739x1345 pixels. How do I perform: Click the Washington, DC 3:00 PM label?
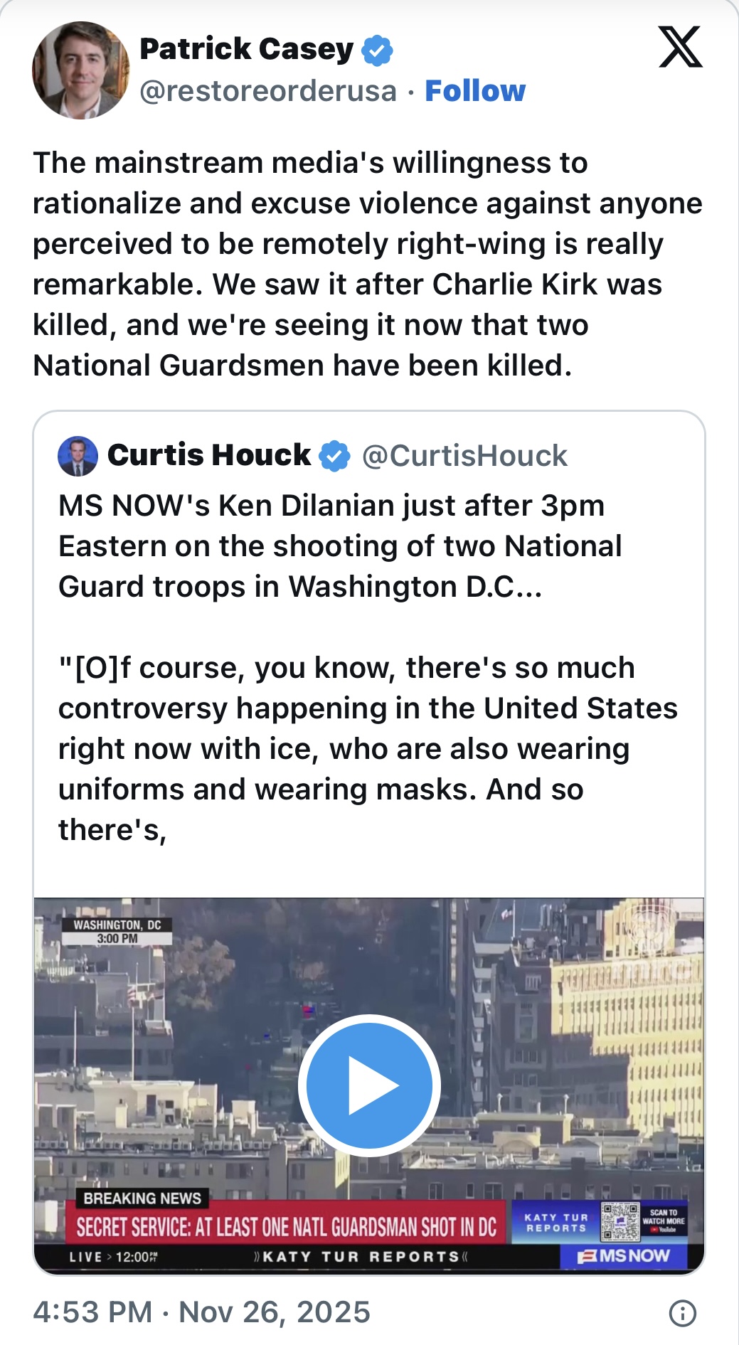click(117, 931)
